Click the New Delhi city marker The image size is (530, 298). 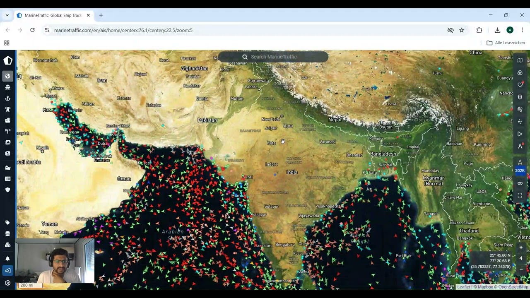pos(282,116)
